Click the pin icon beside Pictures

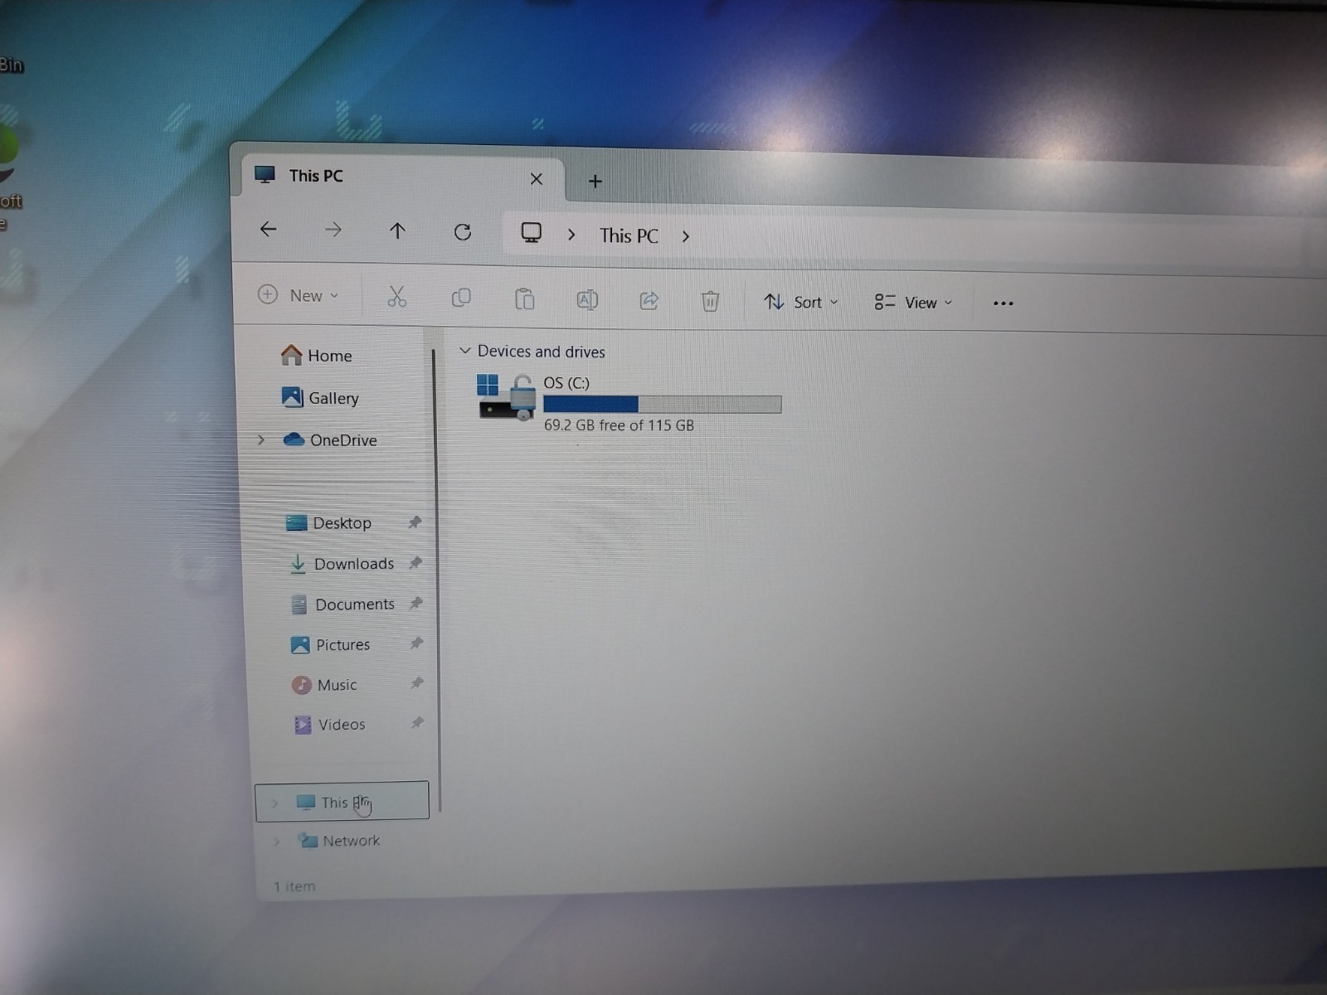point(417,643)
